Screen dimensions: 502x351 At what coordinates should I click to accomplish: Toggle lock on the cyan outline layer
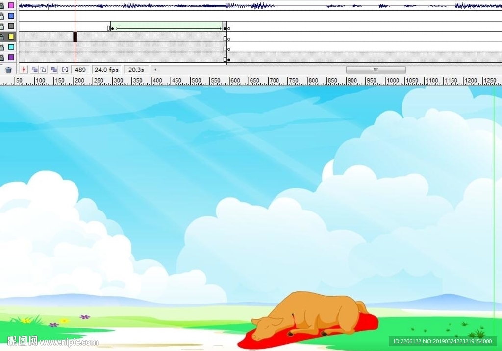pos(2,47)
